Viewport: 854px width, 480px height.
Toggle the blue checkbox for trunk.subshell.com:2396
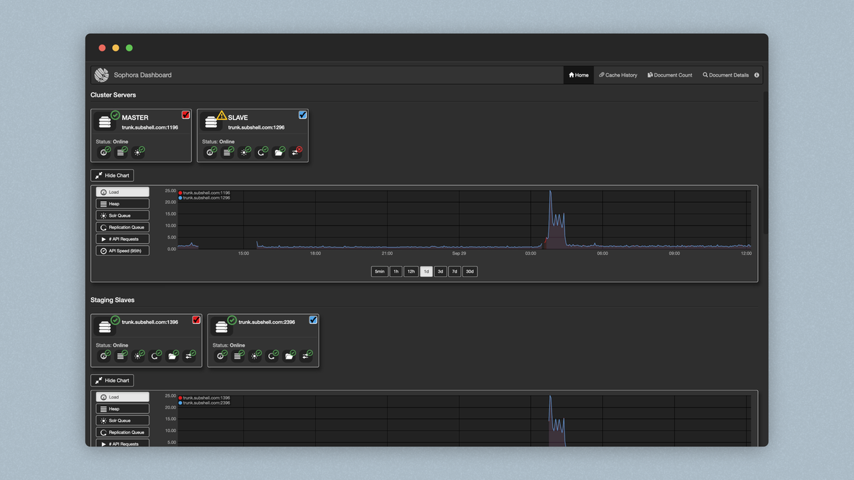[x=313, y=320]
